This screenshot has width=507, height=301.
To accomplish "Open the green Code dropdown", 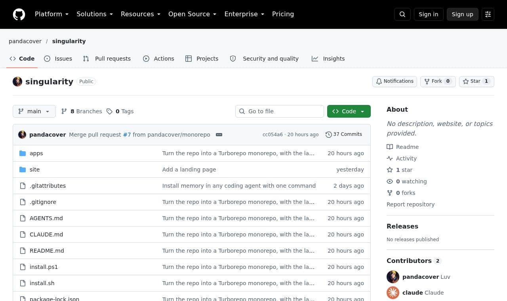I will coord(349,111).
